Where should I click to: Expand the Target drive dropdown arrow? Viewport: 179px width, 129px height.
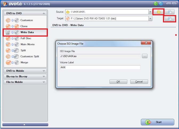150,19
